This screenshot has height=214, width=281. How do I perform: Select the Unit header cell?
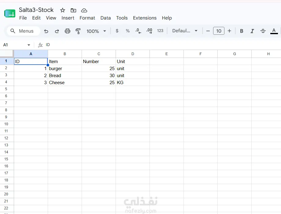pos(133,62)
